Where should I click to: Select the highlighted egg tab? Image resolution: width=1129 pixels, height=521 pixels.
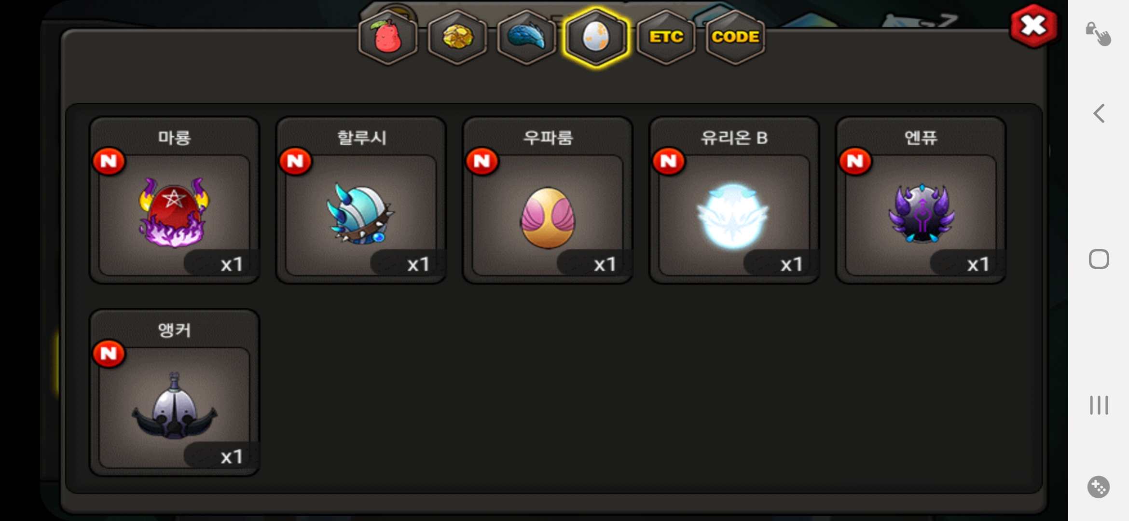[x=596, y=37]
